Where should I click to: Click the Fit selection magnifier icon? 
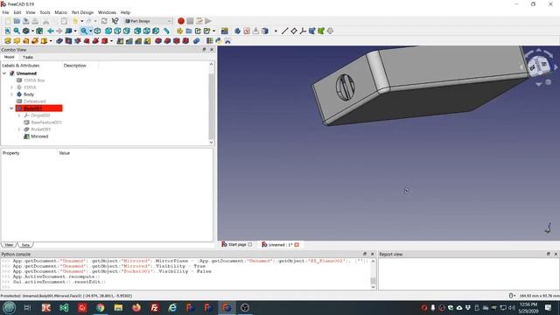tap(17, 31)
